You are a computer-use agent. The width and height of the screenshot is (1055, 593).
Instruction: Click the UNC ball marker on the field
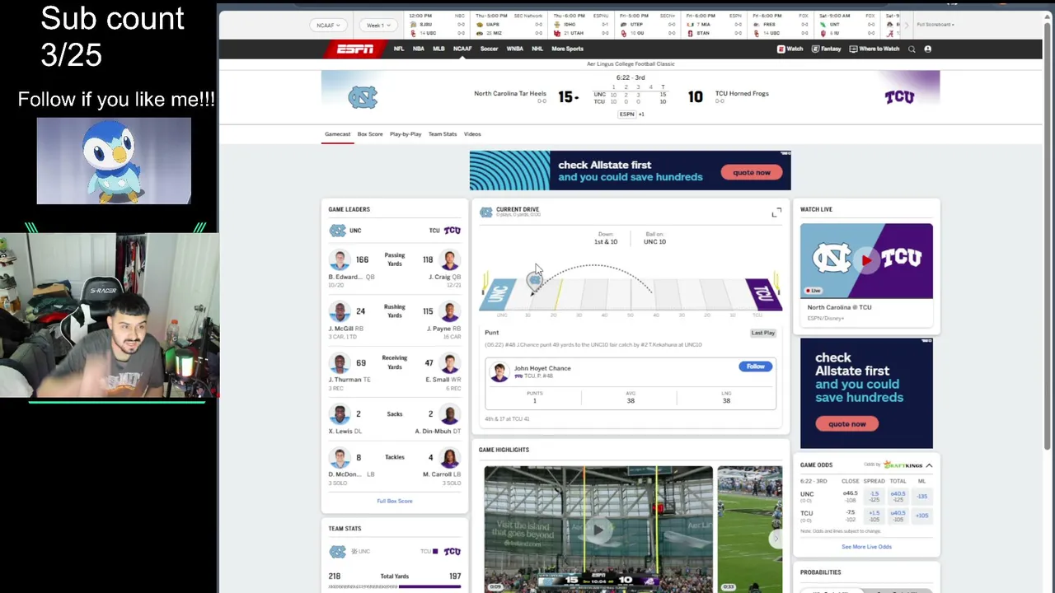pyautogui.click(x=534, y=282)
